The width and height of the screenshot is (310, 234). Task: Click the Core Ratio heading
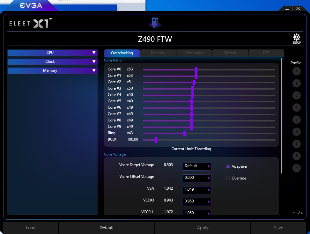(x=113, y=60)
